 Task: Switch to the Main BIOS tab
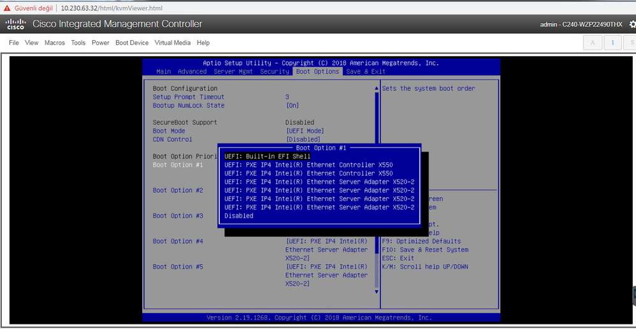(x=164, y=71)
